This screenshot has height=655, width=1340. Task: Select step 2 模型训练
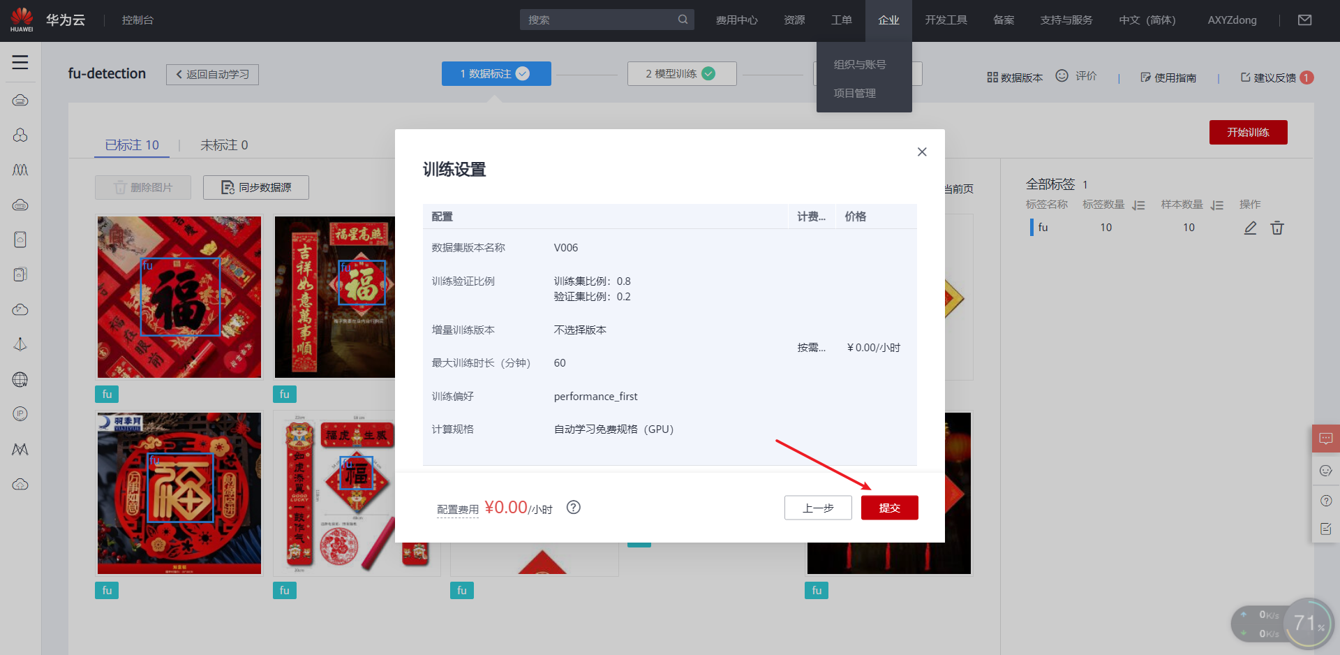(x=682, y=73)
